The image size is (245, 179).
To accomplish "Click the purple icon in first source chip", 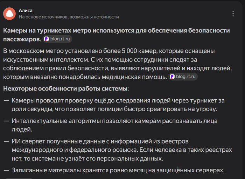I will 47,39.
